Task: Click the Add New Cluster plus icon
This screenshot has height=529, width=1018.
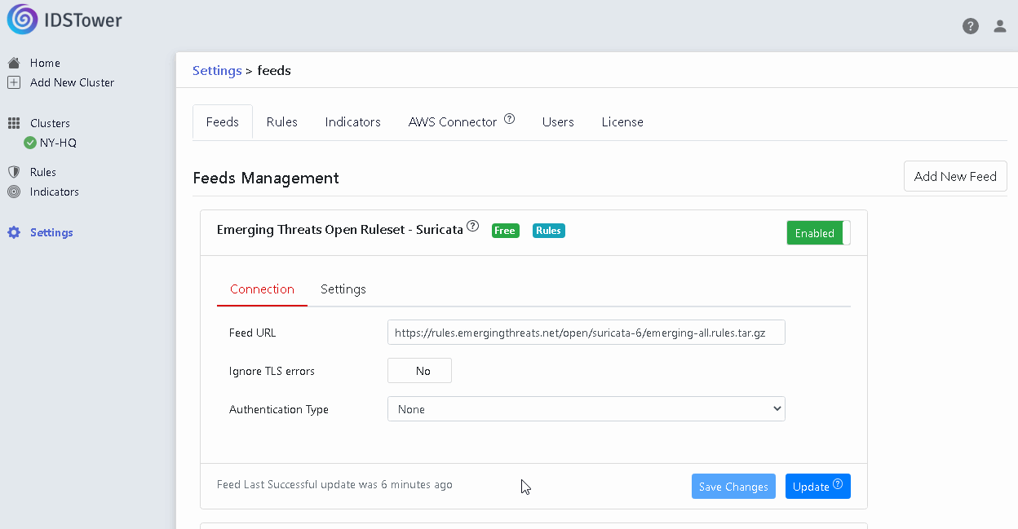Action: (x=14, y=82)
